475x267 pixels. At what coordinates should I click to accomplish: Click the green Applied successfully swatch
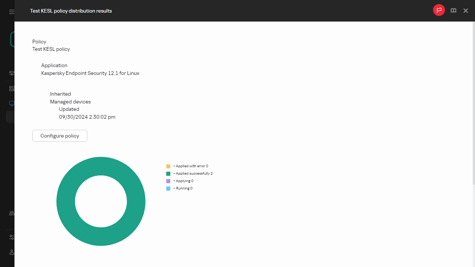(x=168, y=174)
